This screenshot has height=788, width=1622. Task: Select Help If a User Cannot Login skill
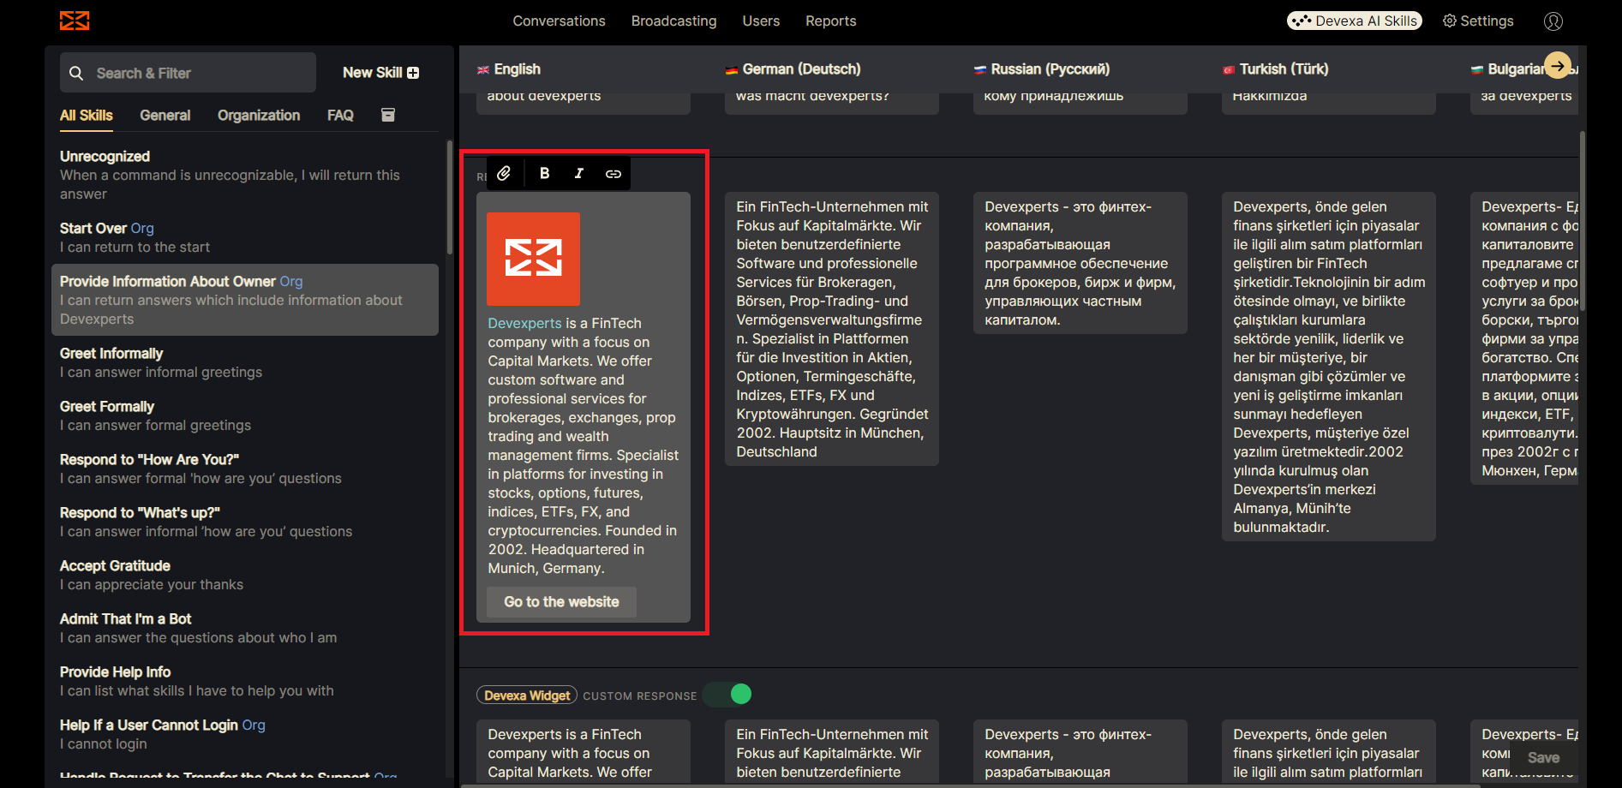coord(245,734)
